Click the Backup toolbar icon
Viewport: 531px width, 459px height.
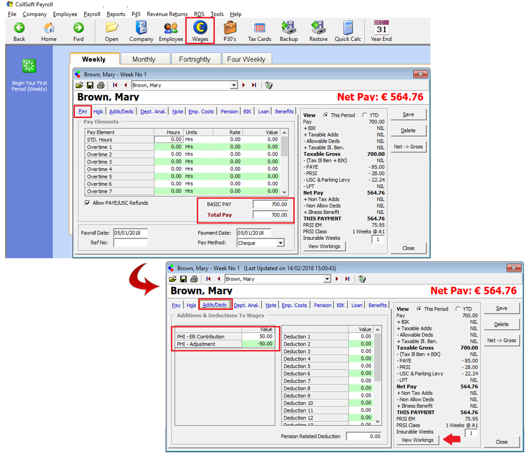289,28
